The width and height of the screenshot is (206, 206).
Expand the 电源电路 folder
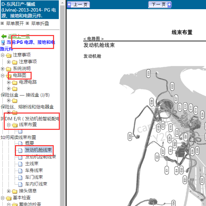[9, 82]
